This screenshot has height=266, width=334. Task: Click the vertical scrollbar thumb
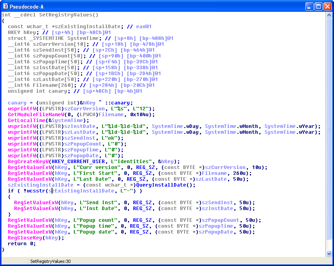pyautogui.click(x=329, y=129)
